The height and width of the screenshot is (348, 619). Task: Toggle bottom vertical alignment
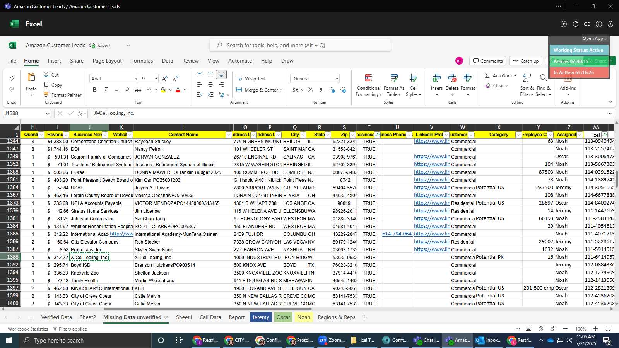point(221,75)
